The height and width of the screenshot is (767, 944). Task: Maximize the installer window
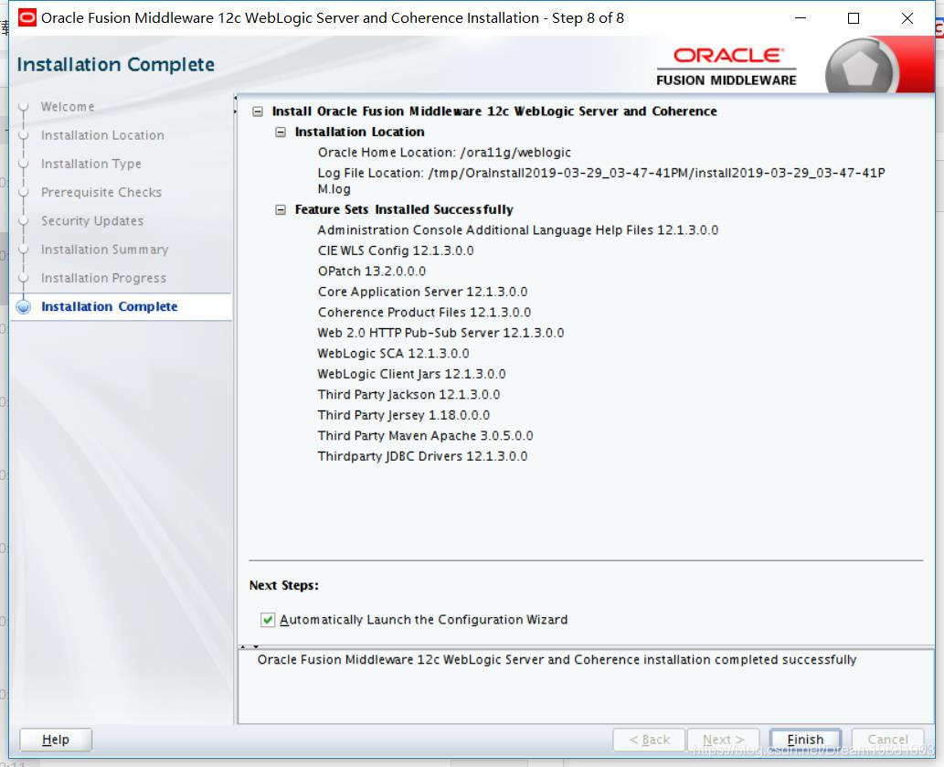point(854,18)
